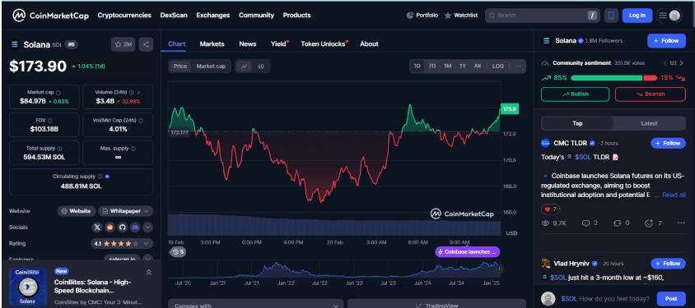Open Solana Reddit social icon
Image resolution: width=695 pixels, height=308 pixels.
(110, 228)
